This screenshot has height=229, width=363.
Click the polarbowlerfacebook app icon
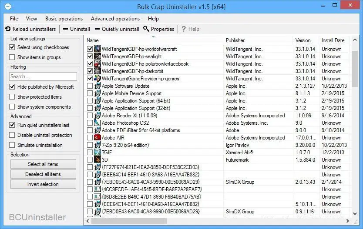97,63
